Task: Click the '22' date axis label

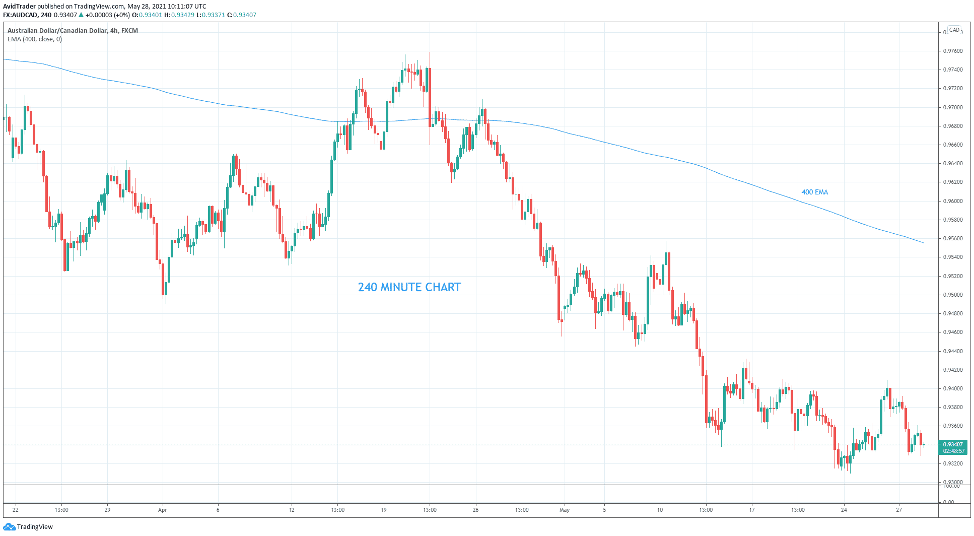Action: tap(16, 510)
